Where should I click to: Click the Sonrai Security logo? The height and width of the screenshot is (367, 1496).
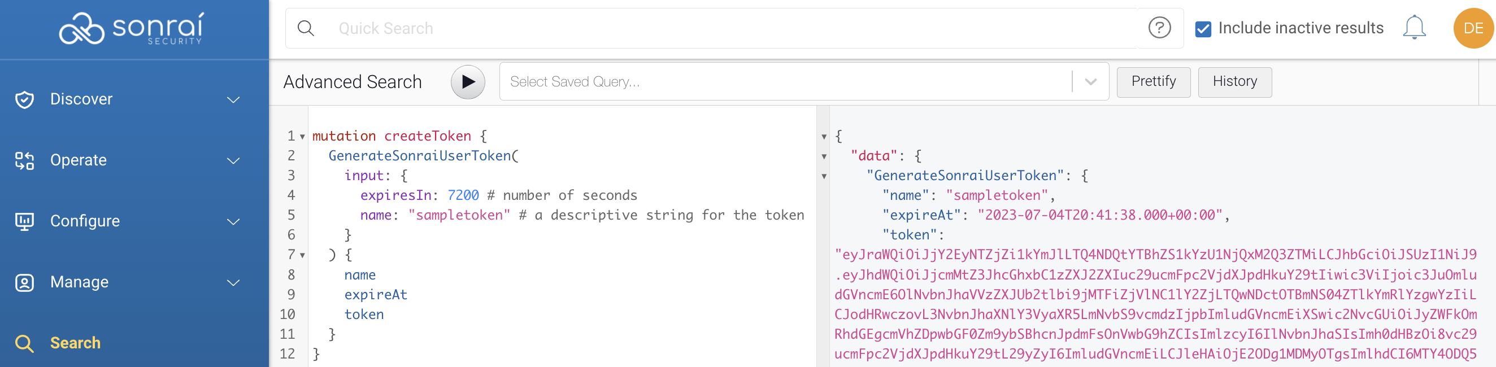131,28
